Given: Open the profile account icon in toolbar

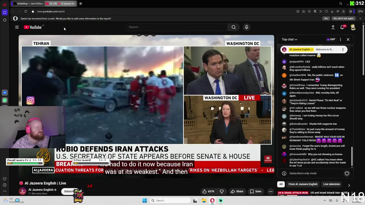Looking at the screenshot, I should tap(343, 11).
